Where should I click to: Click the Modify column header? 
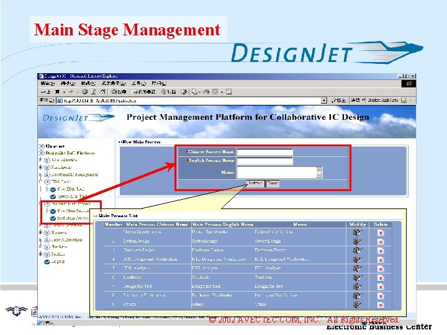(358, 225)
